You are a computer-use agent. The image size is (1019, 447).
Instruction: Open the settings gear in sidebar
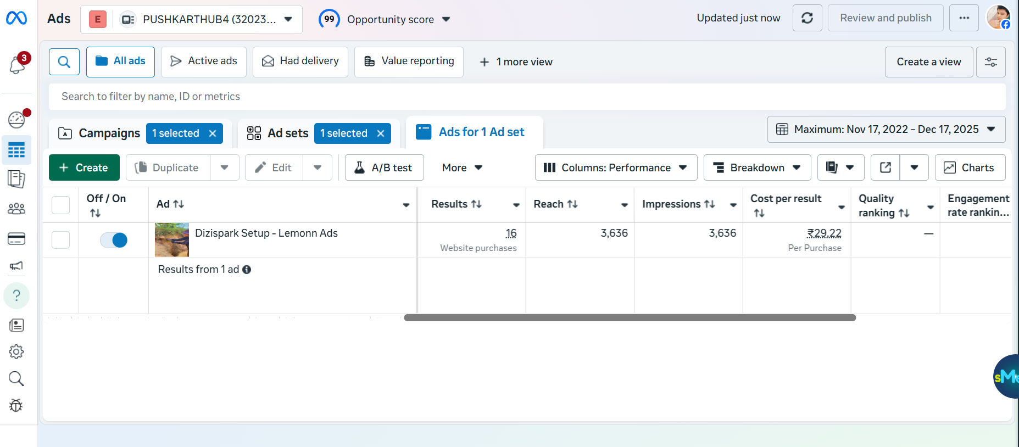tap(16, 351)
